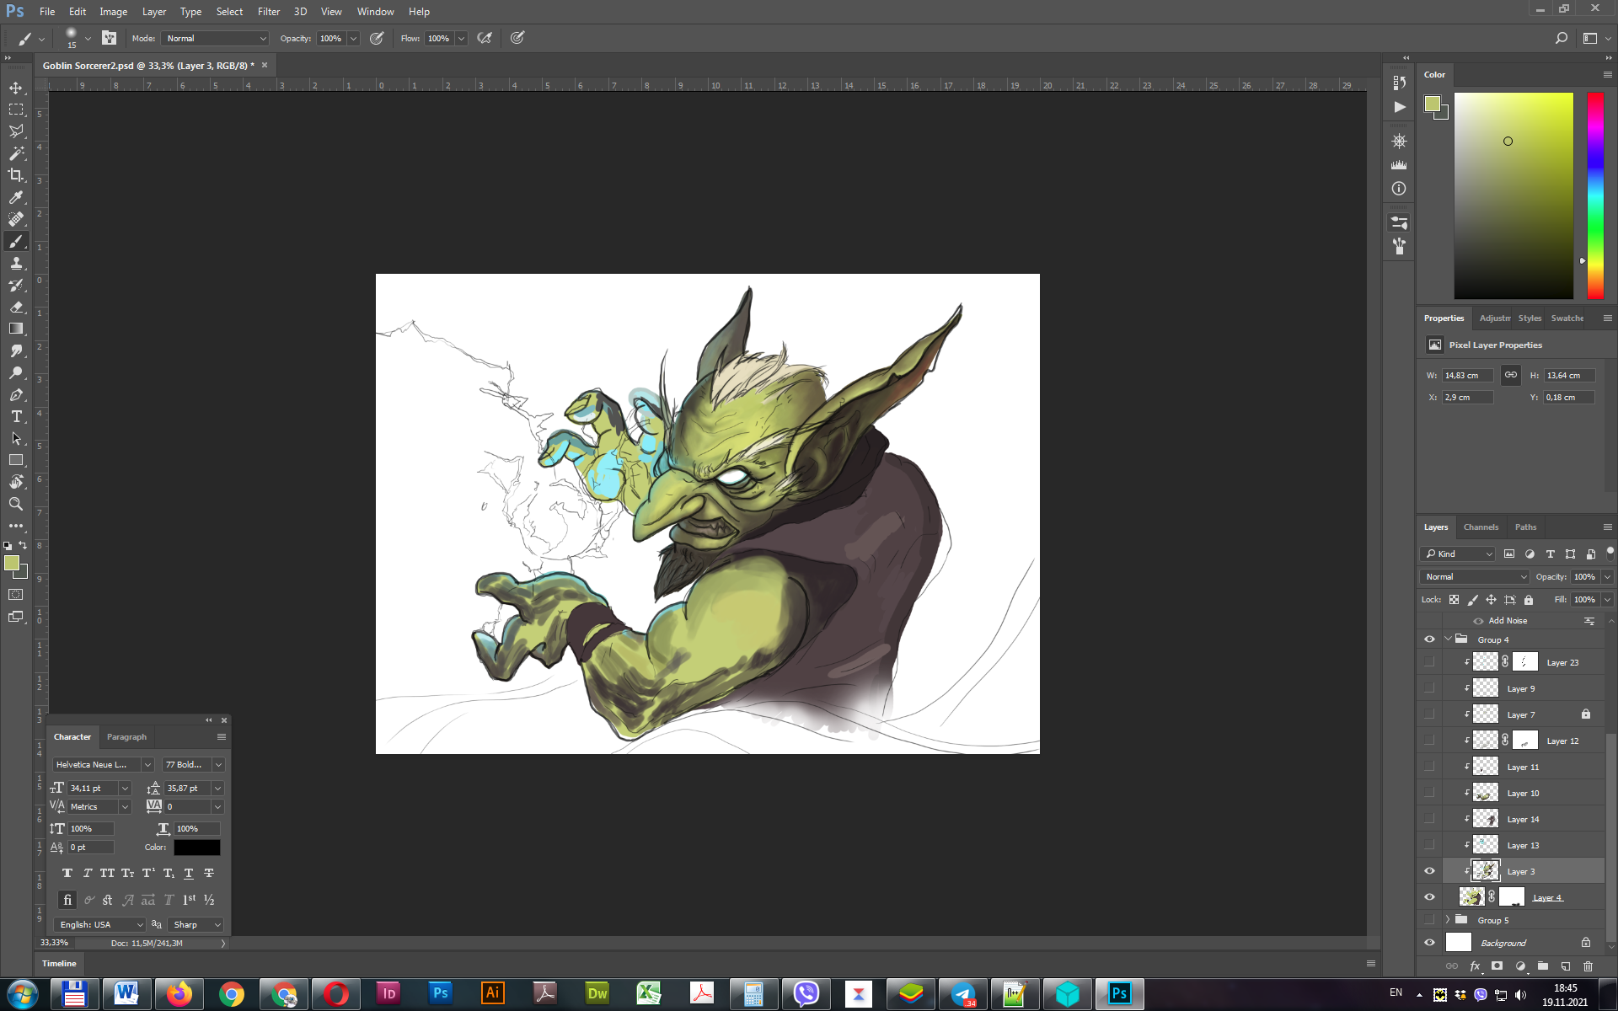Open the layer filter Kind dropdown
This screenshot has width=1618, height=1011.
click(1458, 554)
